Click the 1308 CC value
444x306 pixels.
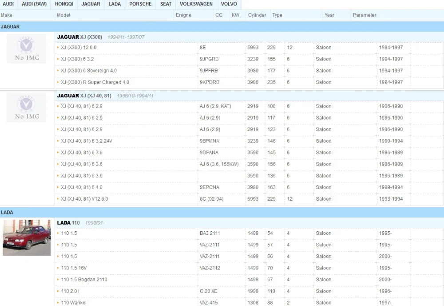click(x=253, y=302)
